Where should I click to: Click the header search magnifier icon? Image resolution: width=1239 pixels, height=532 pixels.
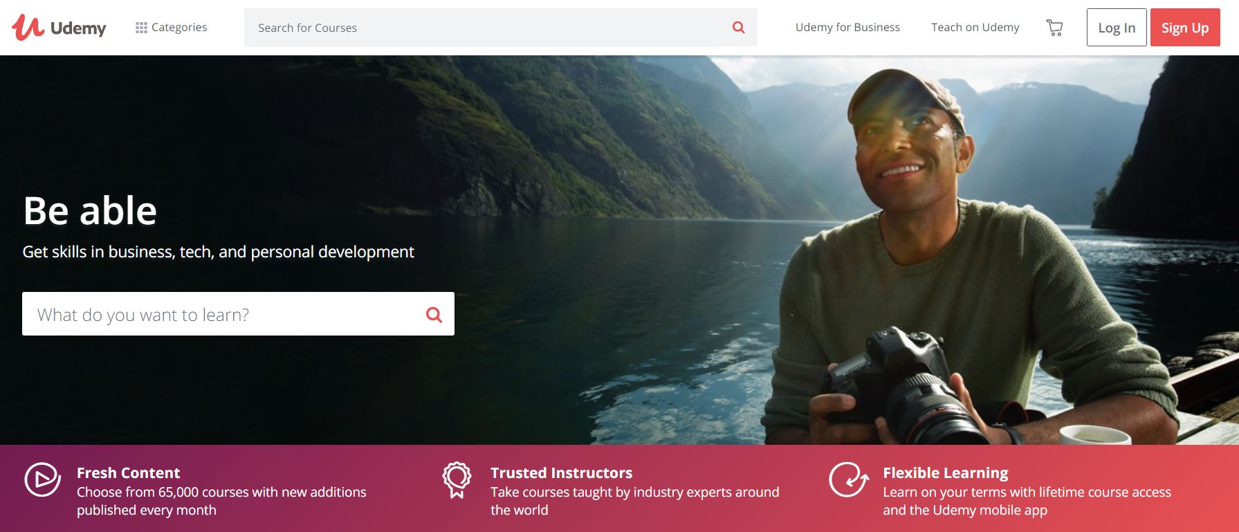(739, 28)
